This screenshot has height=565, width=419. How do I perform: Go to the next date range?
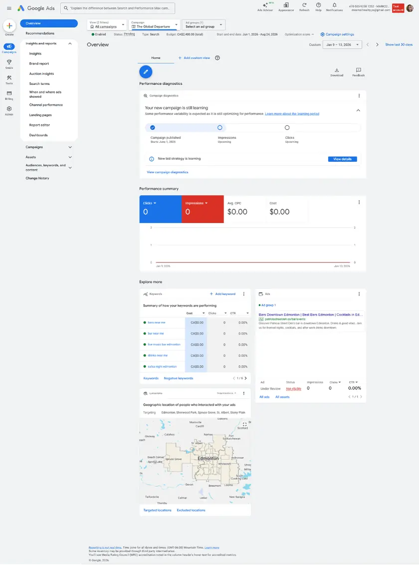pyautogui.click(x=377, y=45)
